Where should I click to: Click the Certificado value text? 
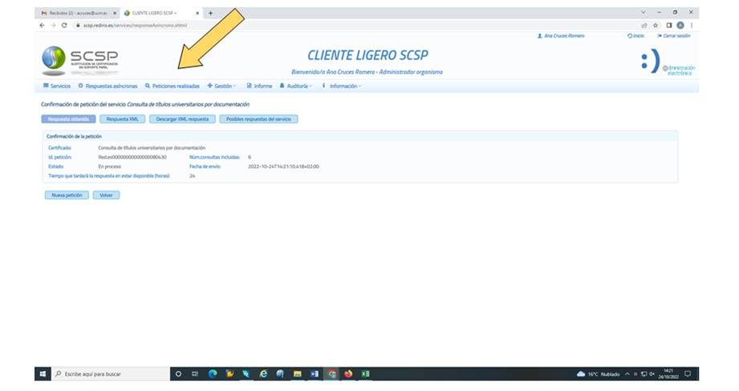pos(152,147)
